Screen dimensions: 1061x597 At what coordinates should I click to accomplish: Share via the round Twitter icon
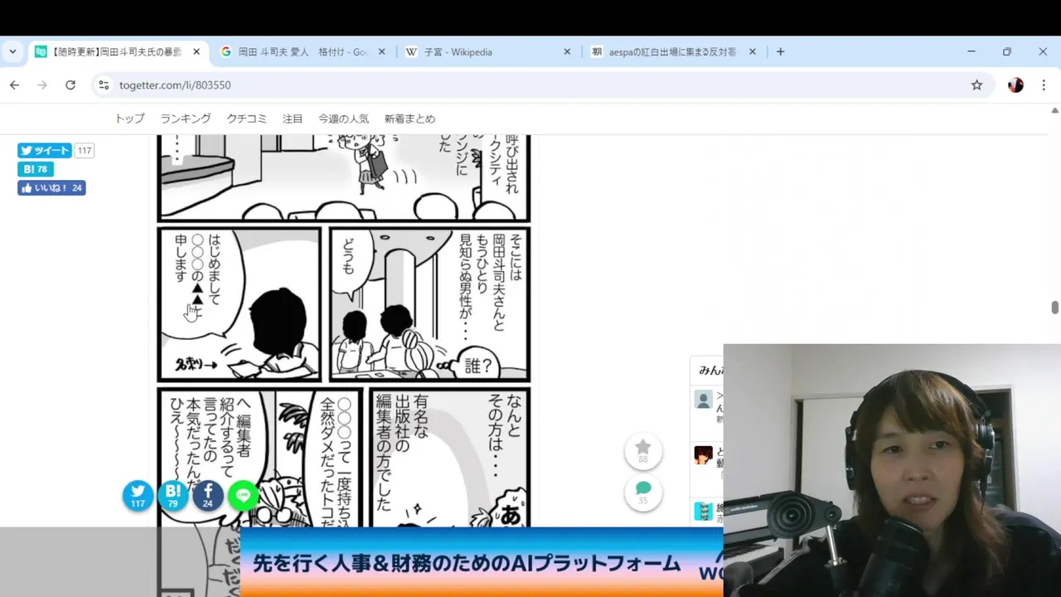point(138,495)
